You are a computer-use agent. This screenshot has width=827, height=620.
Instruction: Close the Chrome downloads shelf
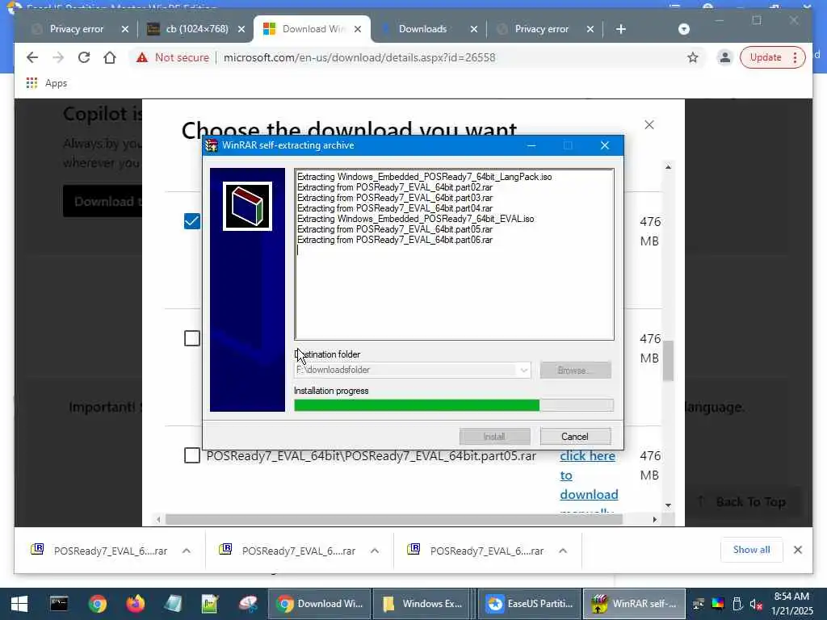click(798, 550)
